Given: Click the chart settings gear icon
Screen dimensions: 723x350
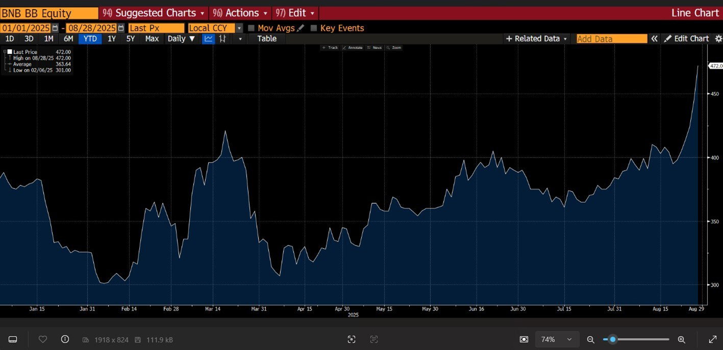Looking at the screenshot, I should click(x=718, y=39).
